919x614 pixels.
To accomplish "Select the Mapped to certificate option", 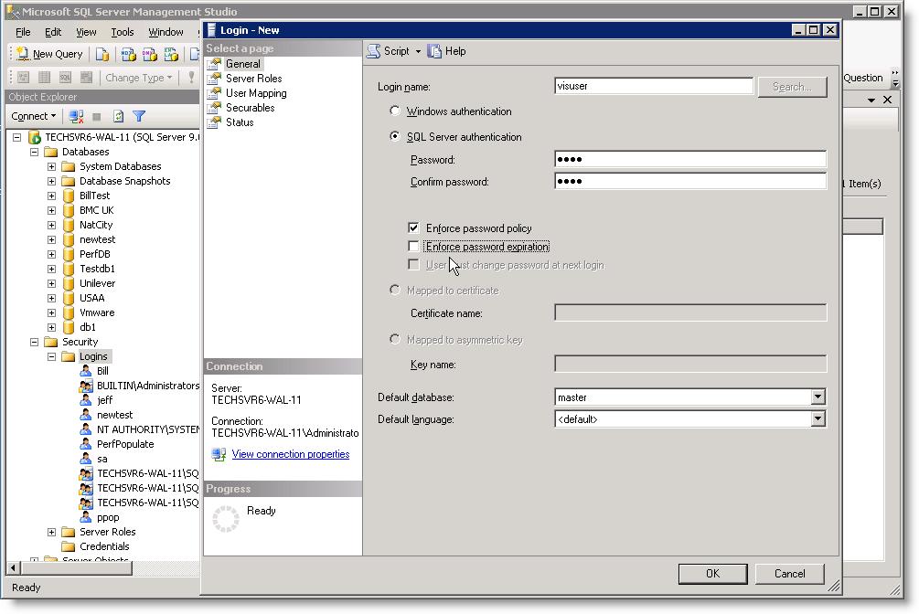I will [395, 290].
